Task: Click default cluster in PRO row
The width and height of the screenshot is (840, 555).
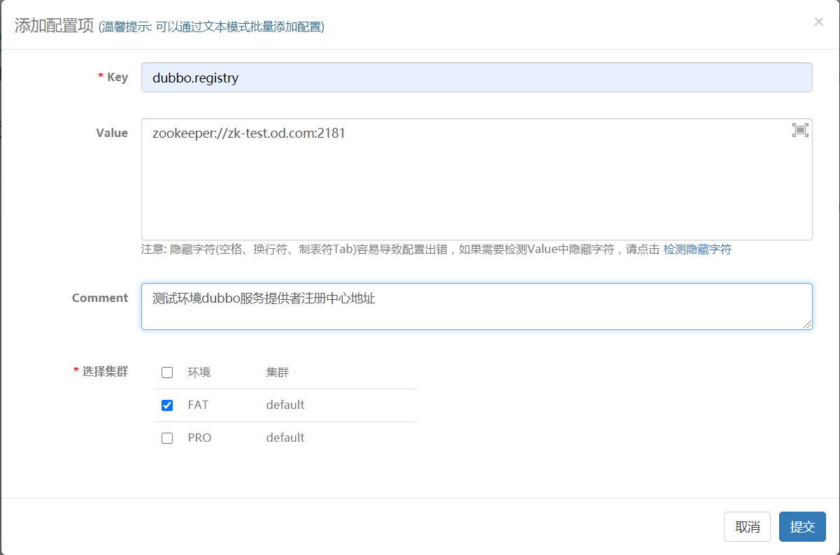Action: tap(285, 438)
